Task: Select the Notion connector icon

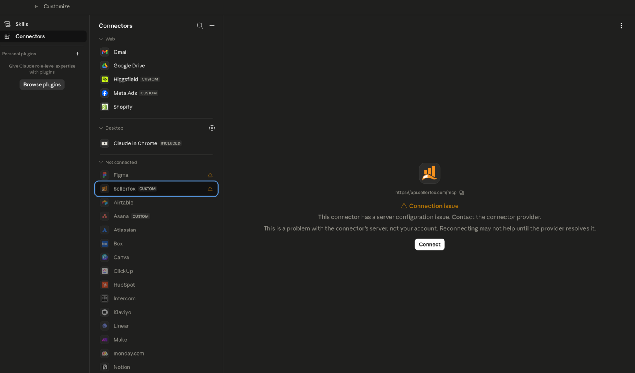Action: pos(105,367)
